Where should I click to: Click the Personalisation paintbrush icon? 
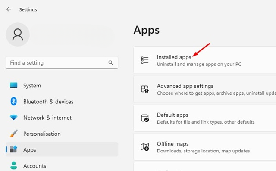click(x=13, y=134)
